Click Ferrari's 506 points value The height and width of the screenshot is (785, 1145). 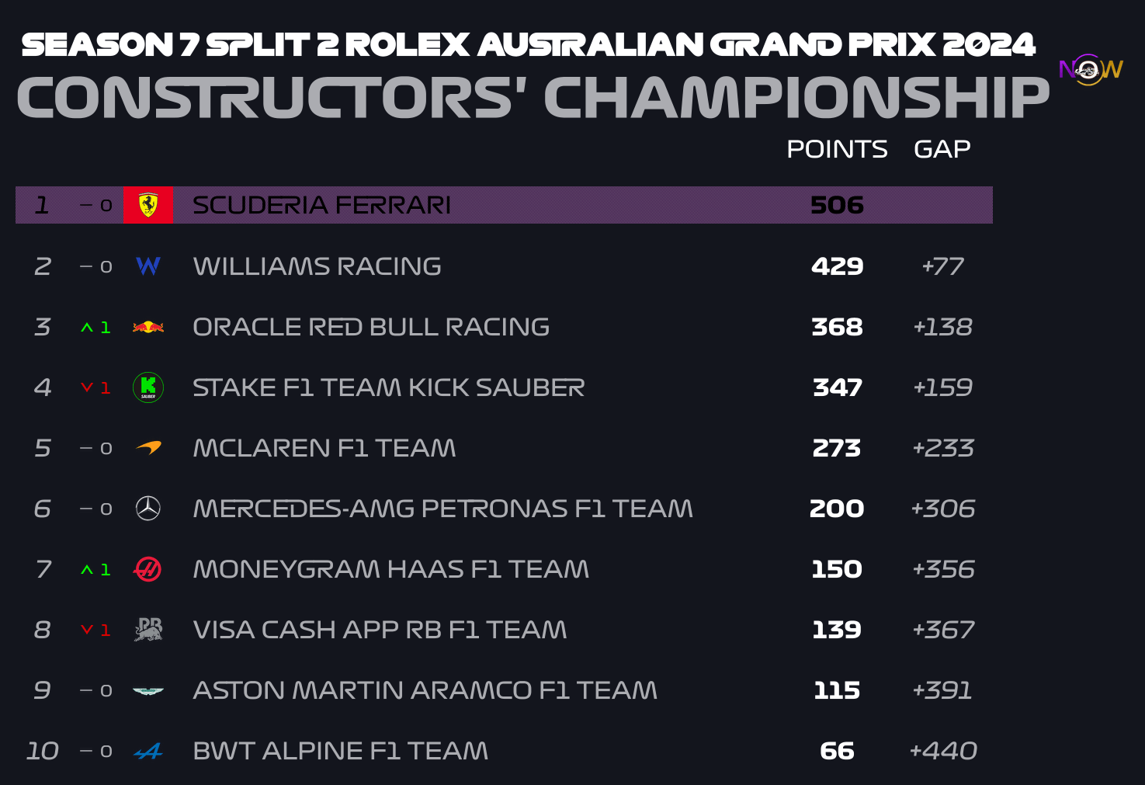click(x=837, y=205)
